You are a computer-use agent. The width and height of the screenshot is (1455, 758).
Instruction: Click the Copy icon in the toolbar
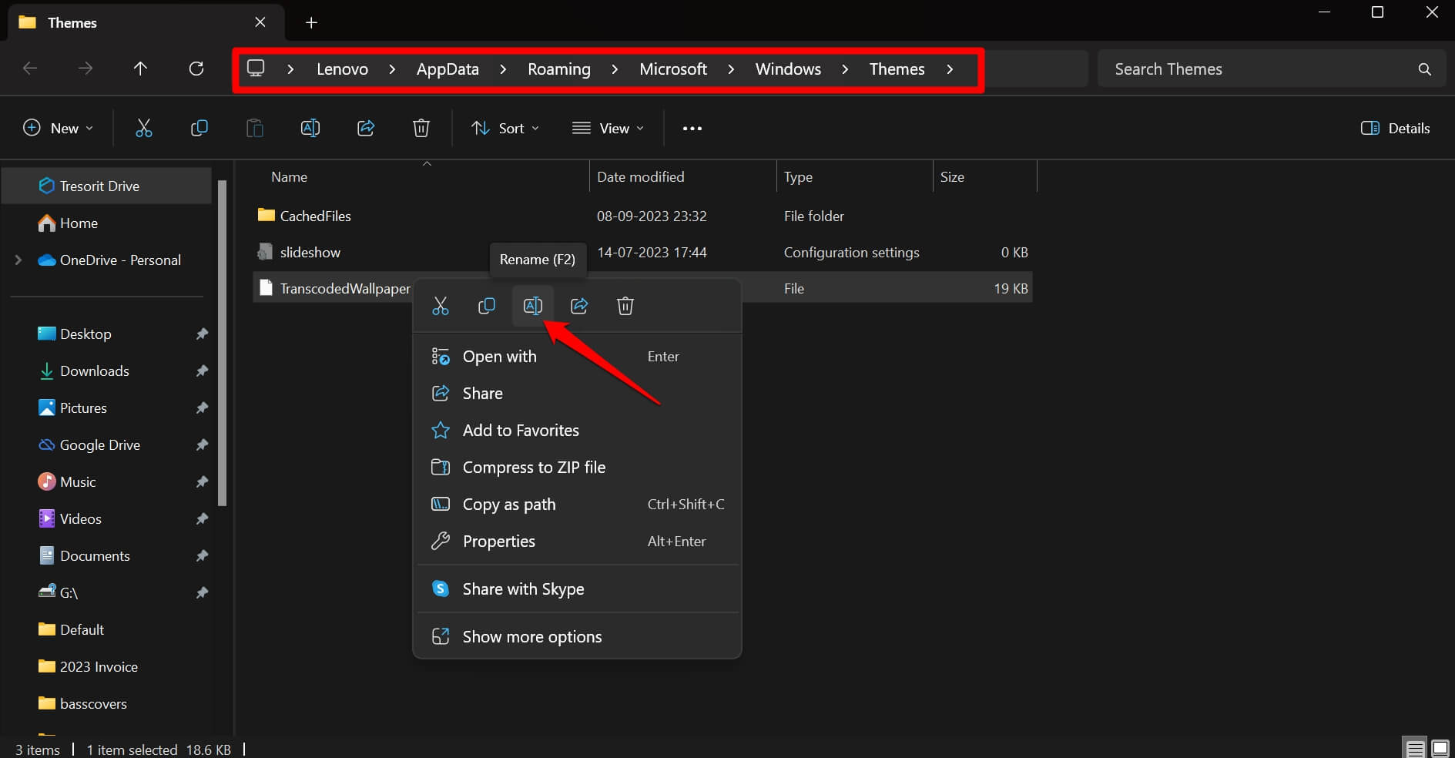coord(199,128)
